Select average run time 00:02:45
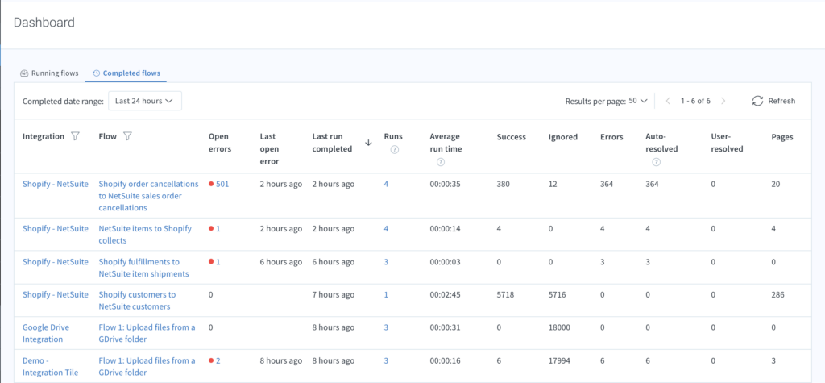 tap(445, 294)
